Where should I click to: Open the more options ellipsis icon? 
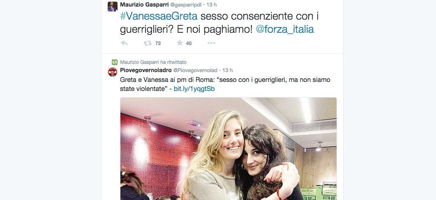point(211,43)
